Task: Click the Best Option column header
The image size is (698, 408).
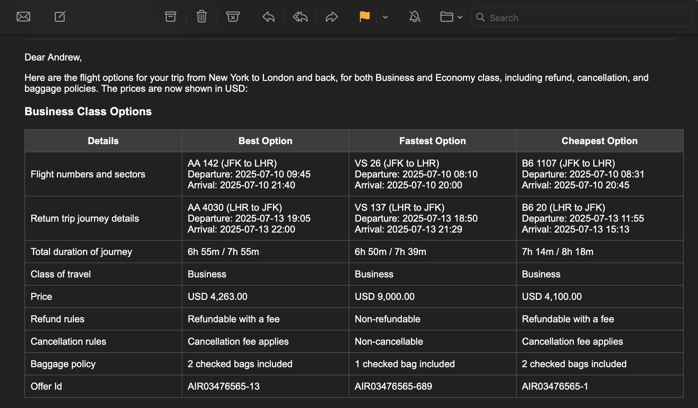Action: [x=265, y=141]
